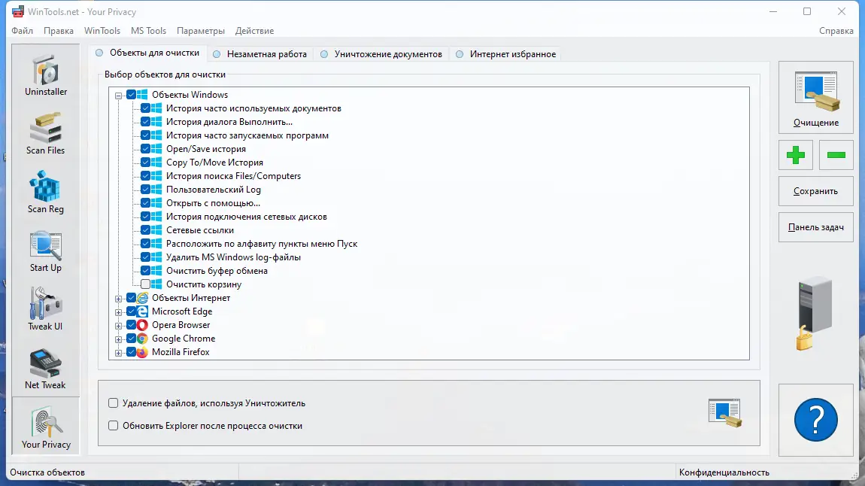This screenshot has width=865, height=486.
Task: Open the Uninstaller tool
Action: [46, 76]
